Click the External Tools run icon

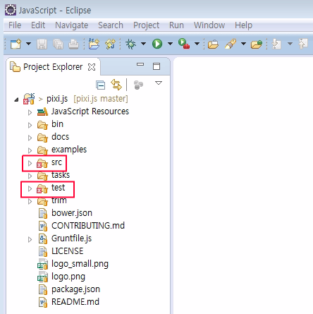184,44
